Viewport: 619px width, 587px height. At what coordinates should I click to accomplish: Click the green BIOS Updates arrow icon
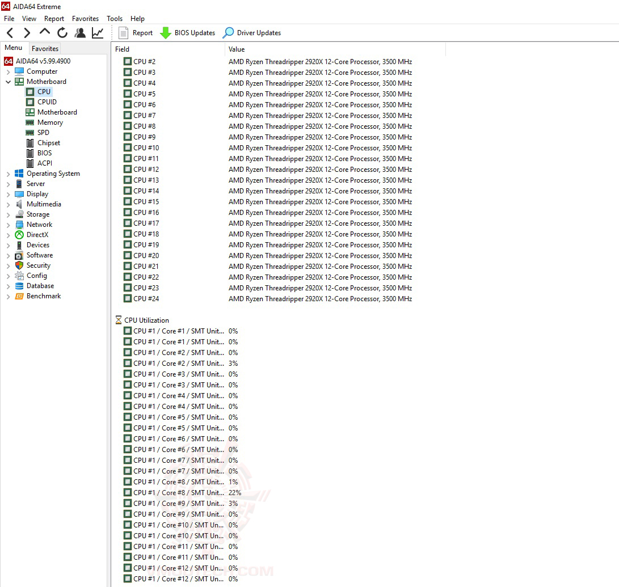[x=166, y=33]
